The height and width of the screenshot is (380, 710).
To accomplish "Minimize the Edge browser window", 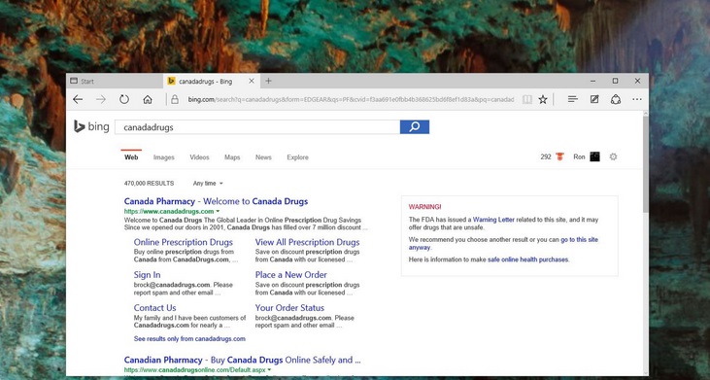I will [x=593, y=81].
